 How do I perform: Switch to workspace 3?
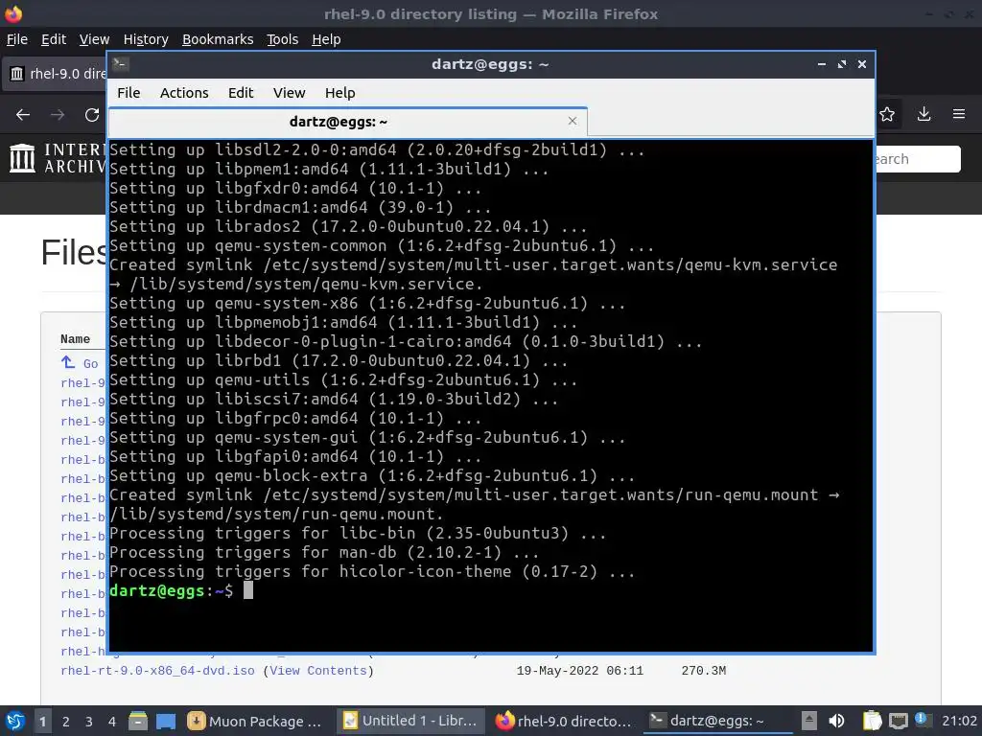click(x=89, y=722)
